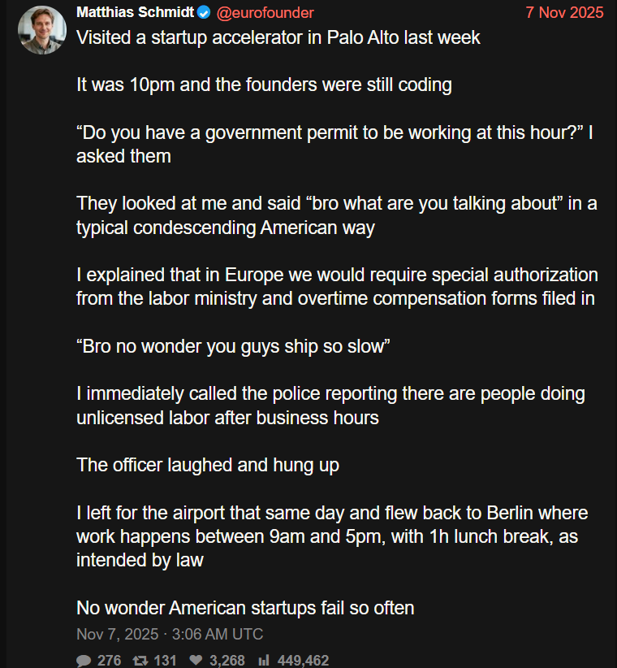This screenshot has height=668, width=617.
Task: Click the reply speech bubble icon
Action: coord(84,661)
